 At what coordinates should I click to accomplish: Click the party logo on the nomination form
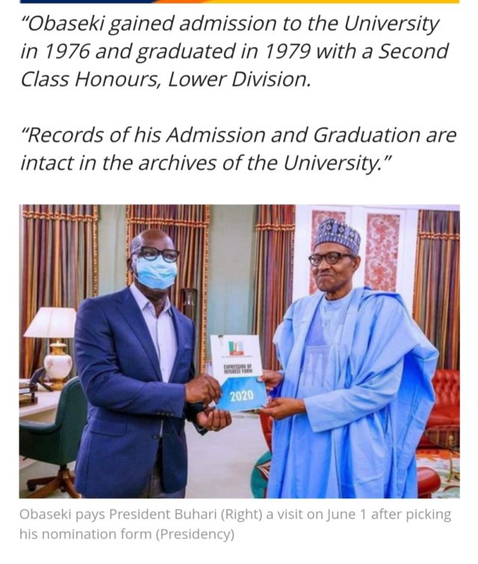236,348
